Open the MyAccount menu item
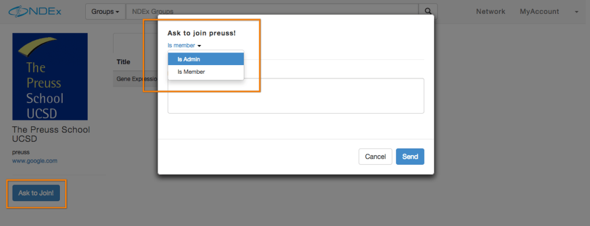Image resolution: width=590 pixels, height=226 pixels. pos(539,12)
